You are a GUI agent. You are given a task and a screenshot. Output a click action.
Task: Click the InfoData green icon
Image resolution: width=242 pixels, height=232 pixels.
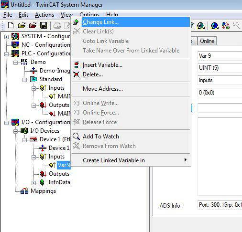click(42, 182)
